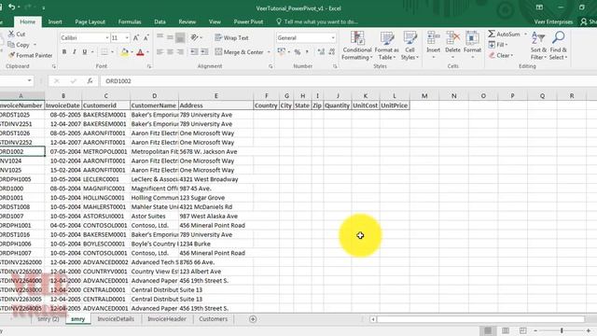Open the Clear dropdown
Image resolution: width=597 pixels, height=336 pixels.
[501, 55]
